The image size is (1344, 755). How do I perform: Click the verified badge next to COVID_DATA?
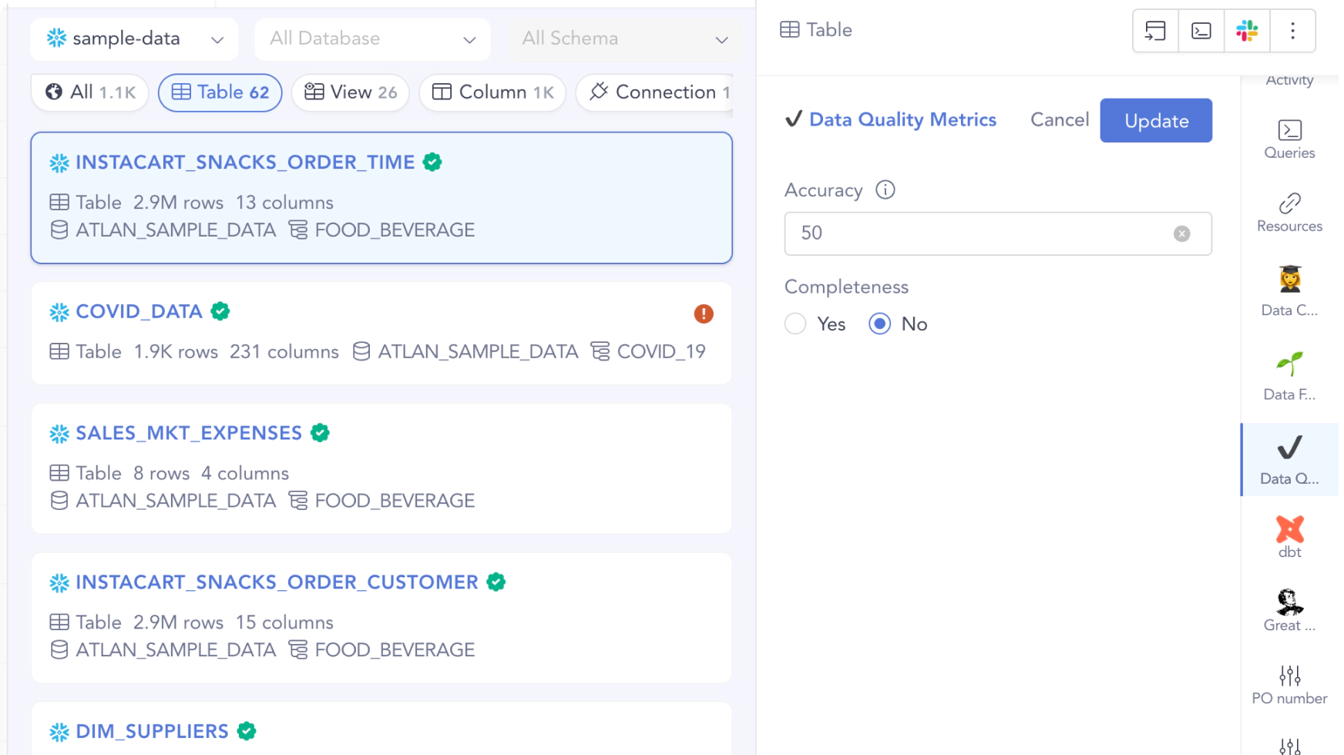tap(220, 311)
